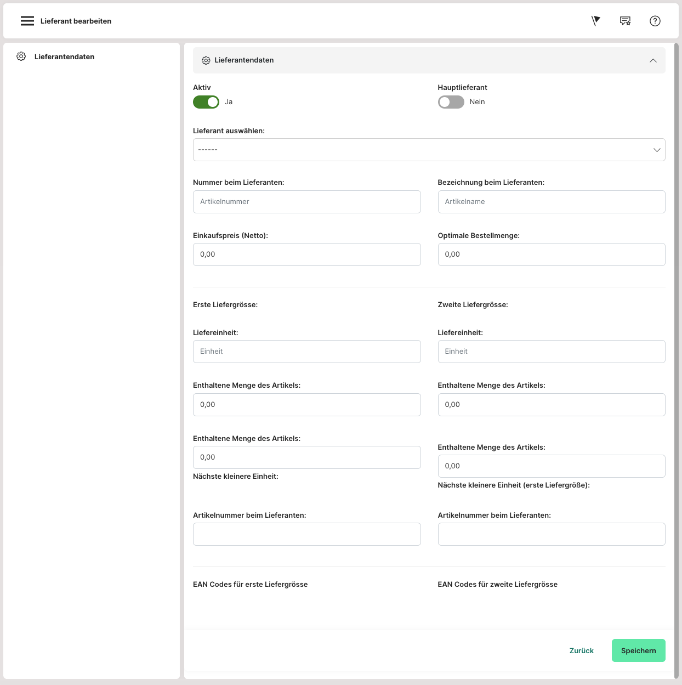Screen dimensions: 682x685
Task: Click the Speichern button
Action: pos(638,650)
